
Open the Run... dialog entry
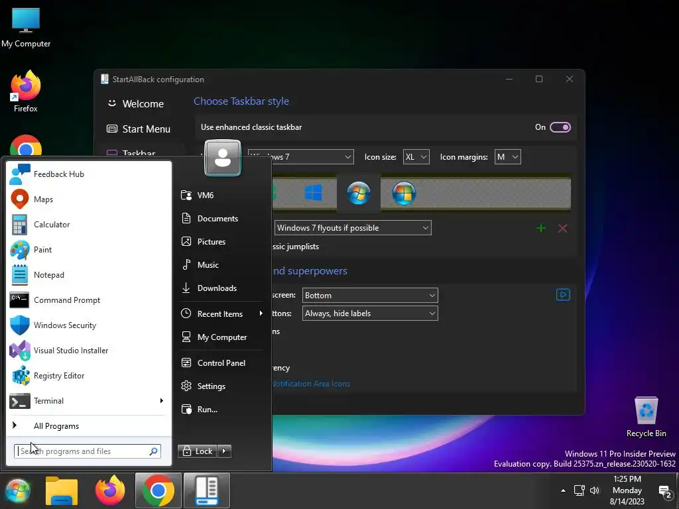click(x=222, y=410)
